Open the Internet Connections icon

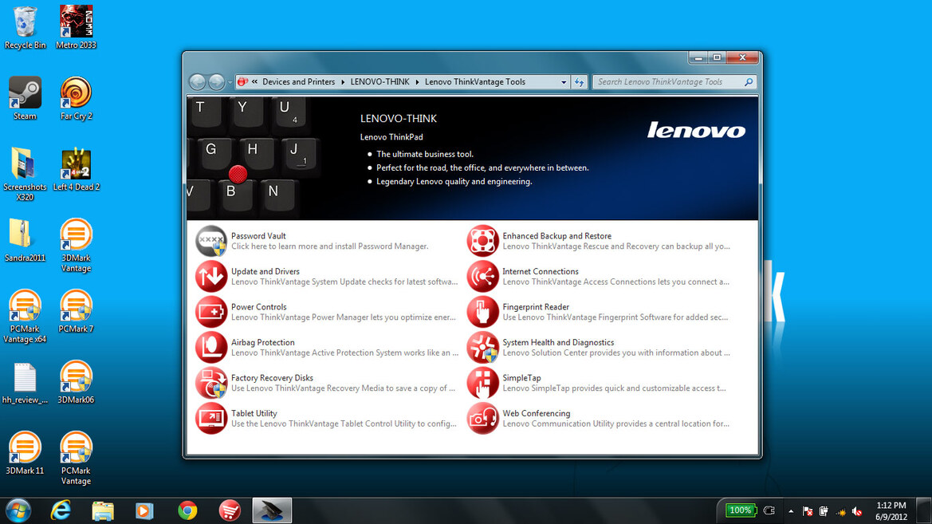click(482, 277)
